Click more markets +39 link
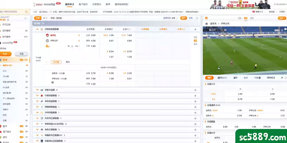This screenshot has height=143, width=287. tap(77, 46)
